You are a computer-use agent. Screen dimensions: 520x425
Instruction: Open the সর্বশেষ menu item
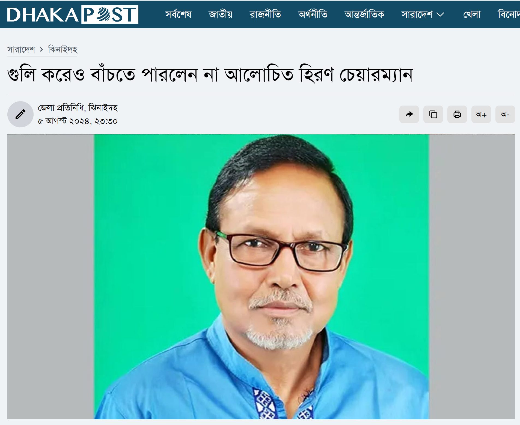178,14
